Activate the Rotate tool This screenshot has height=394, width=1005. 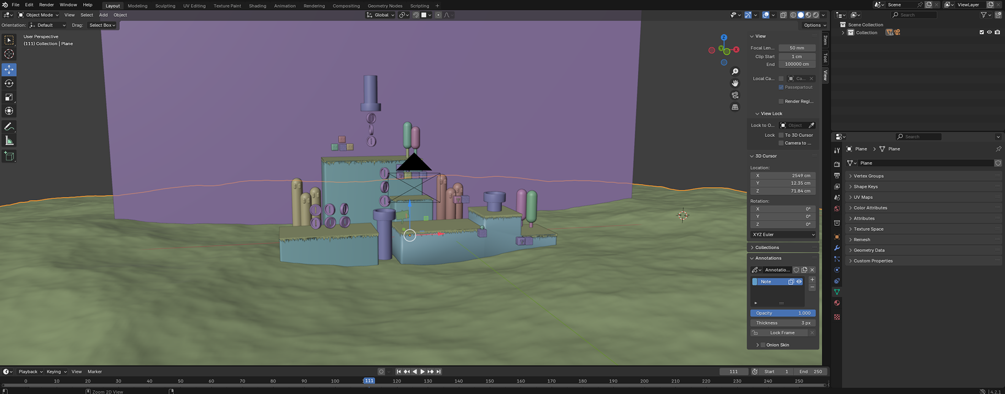click(x=9, y=83)
